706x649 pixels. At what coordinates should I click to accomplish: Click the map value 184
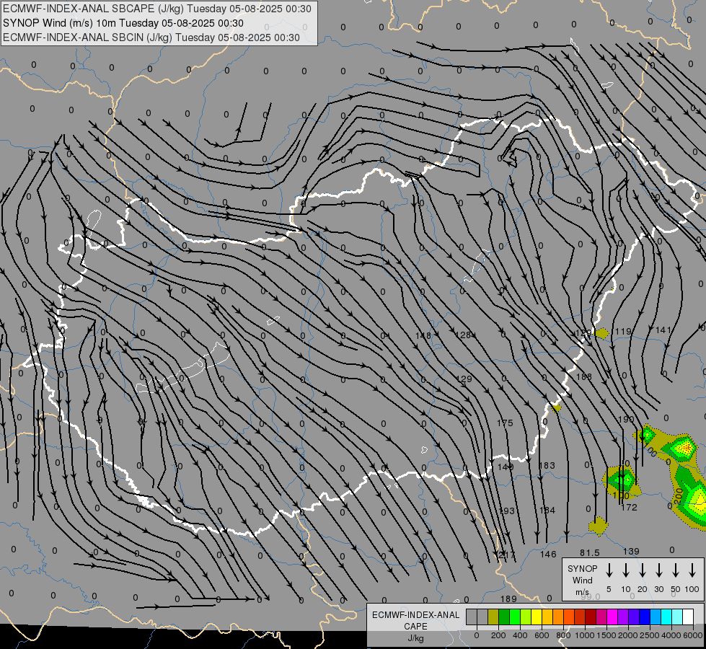(547, 511)
